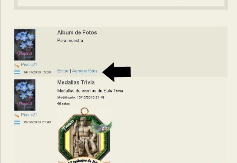Open the Pissis21 flower avatar in Album de Fotos
Screen dimensions: 237x163
pyautogui.click(x=25, y=45)
